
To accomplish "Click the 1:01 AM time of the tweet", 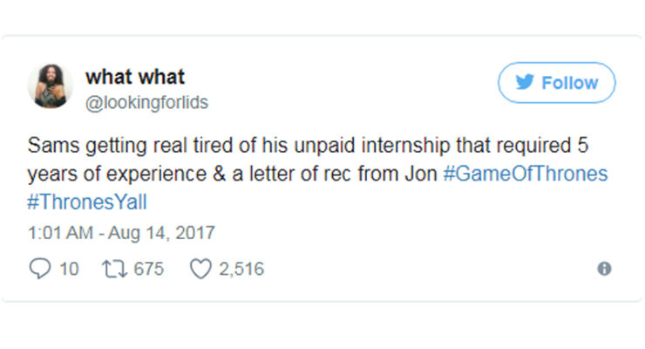I will pos(59,233).
